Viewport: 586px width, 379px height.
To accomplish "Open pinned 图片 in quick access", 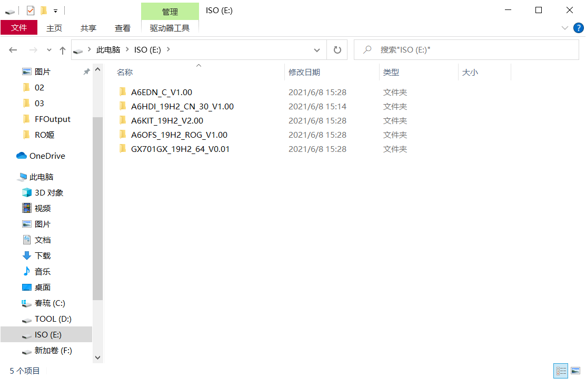I will tap(42, 71).
